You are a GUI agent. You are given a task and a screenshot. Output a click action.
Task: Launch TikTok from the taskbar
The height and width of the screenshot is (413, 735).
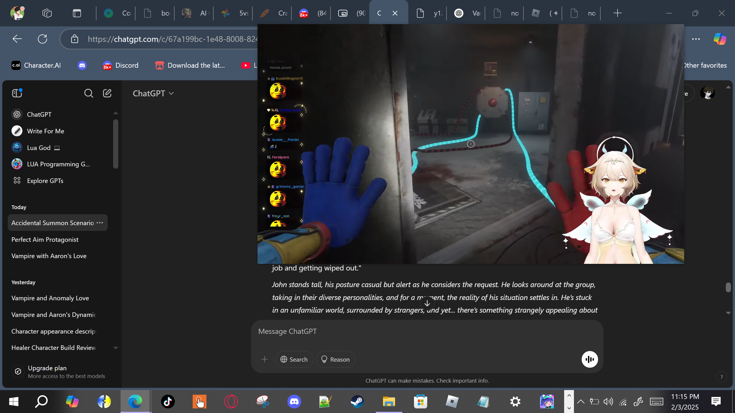point(168,401)
